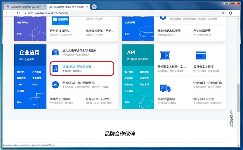Viewport: 243px width, 150px height.
Task: Select 响应式网站 category
Action: (x=22, y=23)
